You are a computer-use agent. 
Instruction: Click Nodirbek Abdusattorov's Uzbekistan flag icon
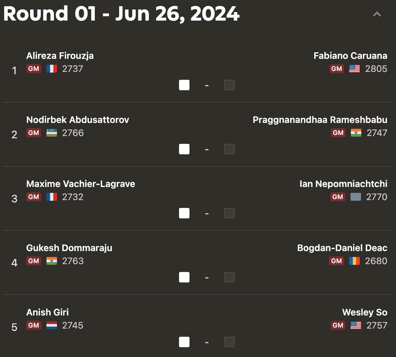(52, 133)
